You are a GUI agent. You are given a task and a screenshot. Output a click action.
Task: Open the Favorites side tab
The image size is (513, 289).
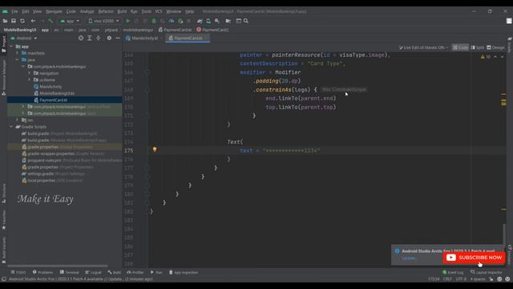click(x=3, y=219)
